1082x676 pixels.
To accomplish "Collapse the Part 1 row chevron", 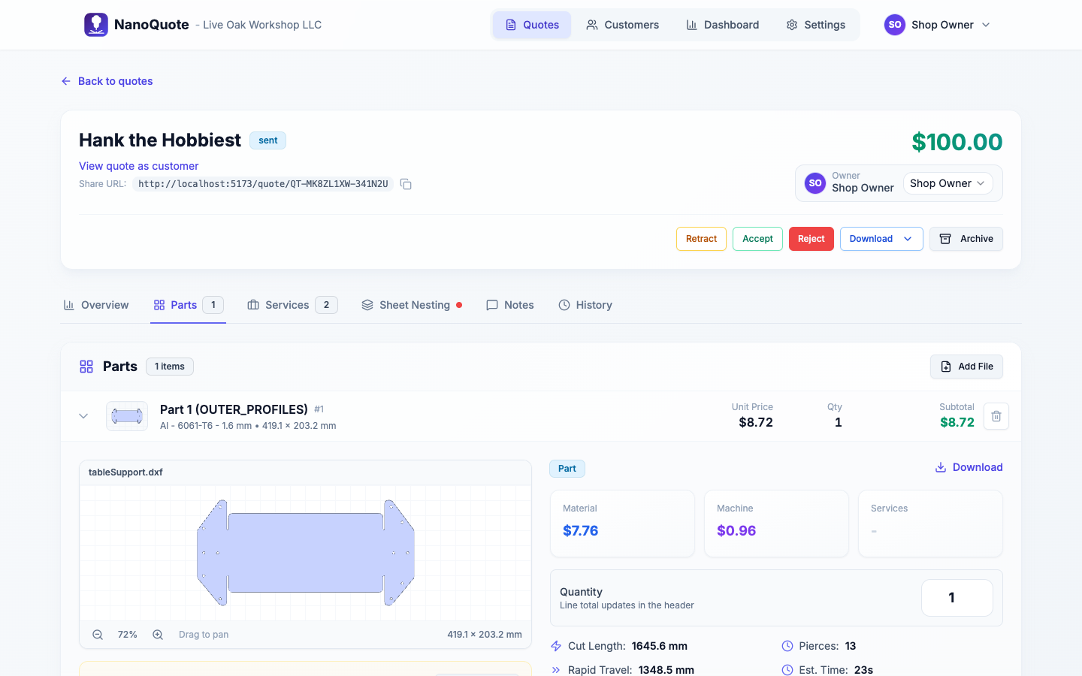I will pyautogui.click(x=83, y=416).
